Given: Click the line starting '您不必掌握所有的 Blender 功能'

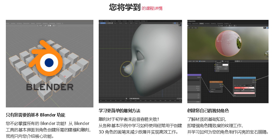Looking at the screenshot, I should (48, 123).
